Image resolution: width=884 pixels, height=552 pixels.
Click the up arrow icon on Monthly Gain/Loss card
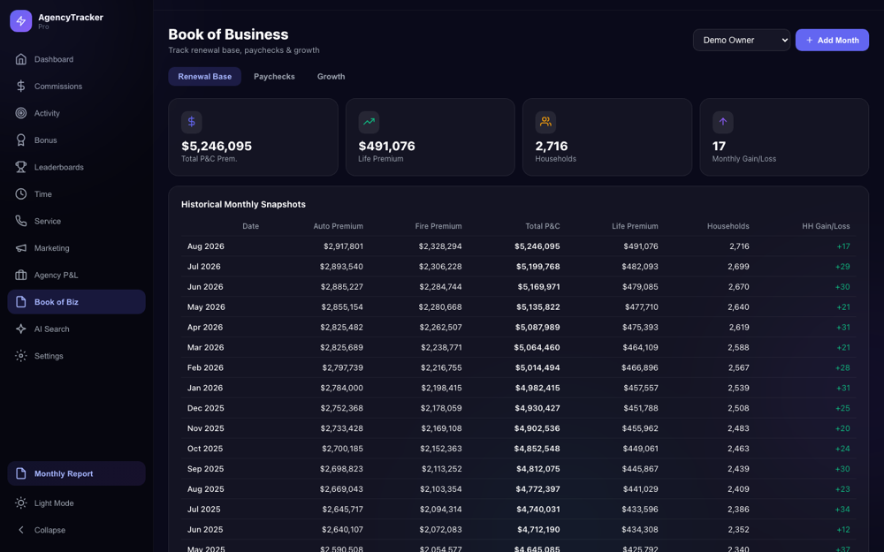(x=723, y=122)
